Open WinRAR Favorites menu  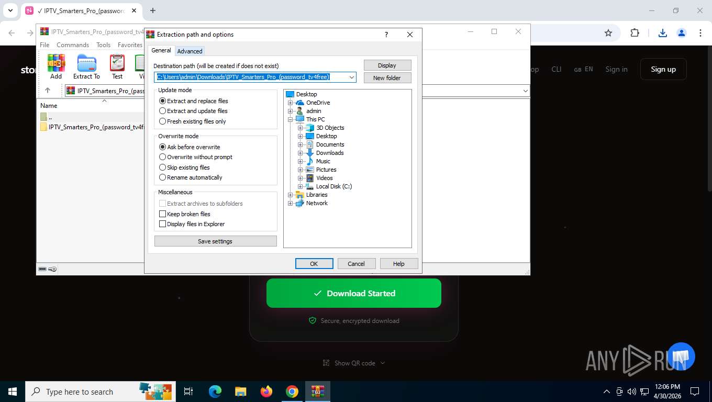coord(130,45)
